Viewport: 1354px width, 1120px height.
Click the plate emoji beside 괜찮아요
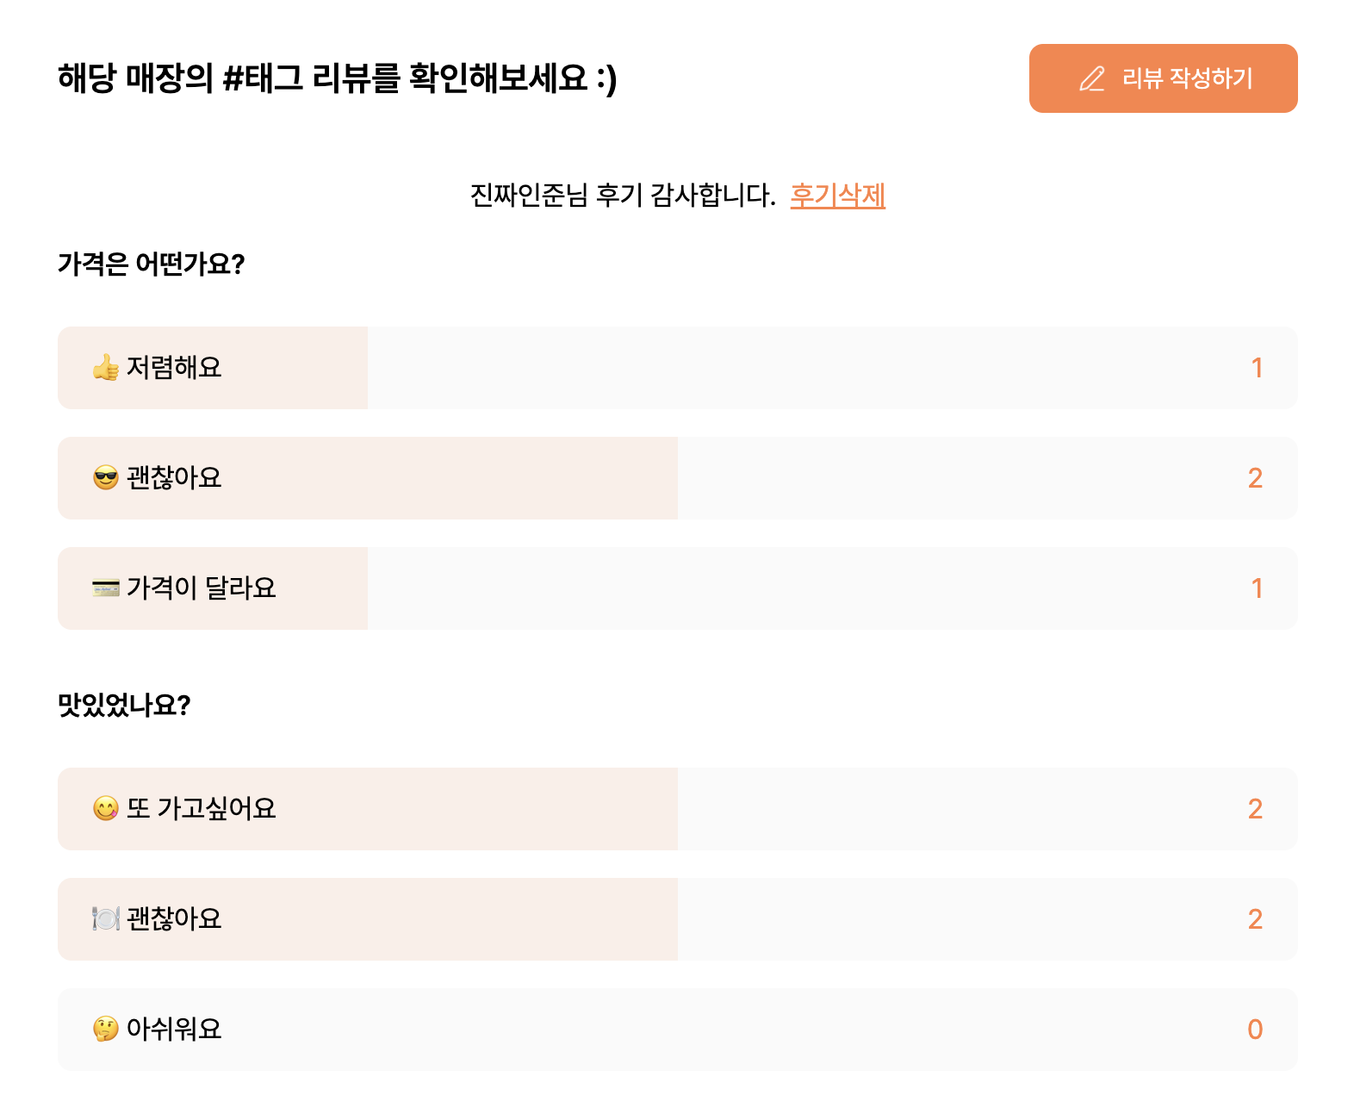(x=106, y=919)
